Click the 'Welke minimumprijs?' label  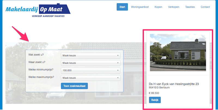point(41,70)
